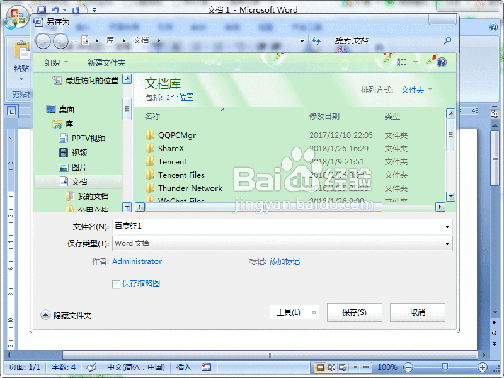Viewport: 504px width, 378px height.
Task: Click the 类型 column header
Action: [x=392, y=116]
